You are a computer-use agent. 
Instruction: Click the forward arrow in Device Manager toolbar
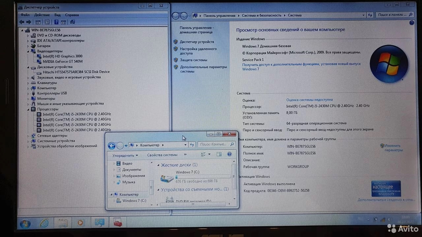[x=29, y=22]
